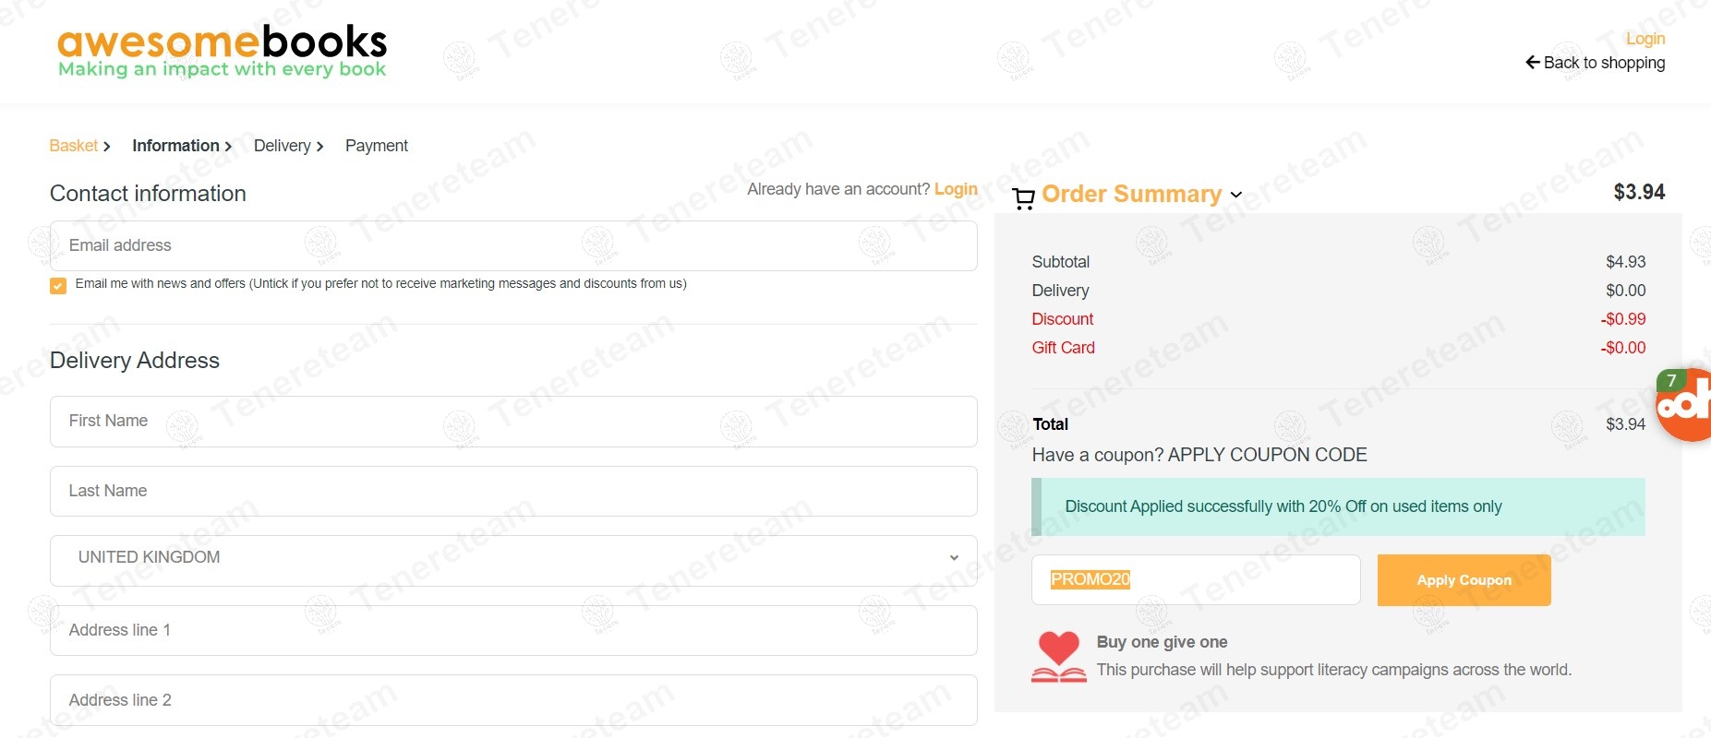Click the Subtotal value $4.93
1711x738 pixels.
1626,262
